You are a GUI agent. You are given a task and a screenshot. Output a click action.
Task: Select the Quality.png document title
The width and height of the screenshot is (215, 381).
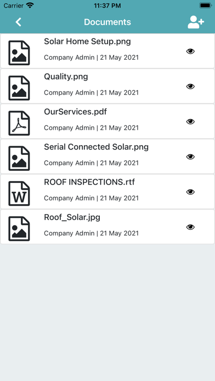pyautogui.click(x=66, y=77)
